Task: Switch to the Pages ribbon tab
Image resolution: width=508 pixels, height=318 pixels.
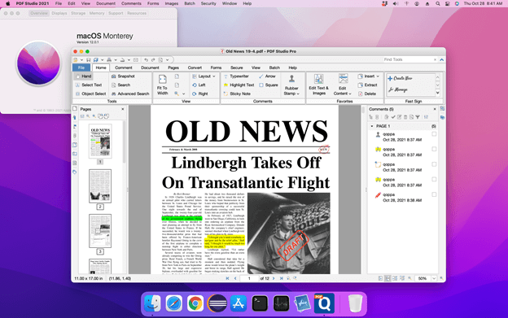Action: click(x=173, y=68)
